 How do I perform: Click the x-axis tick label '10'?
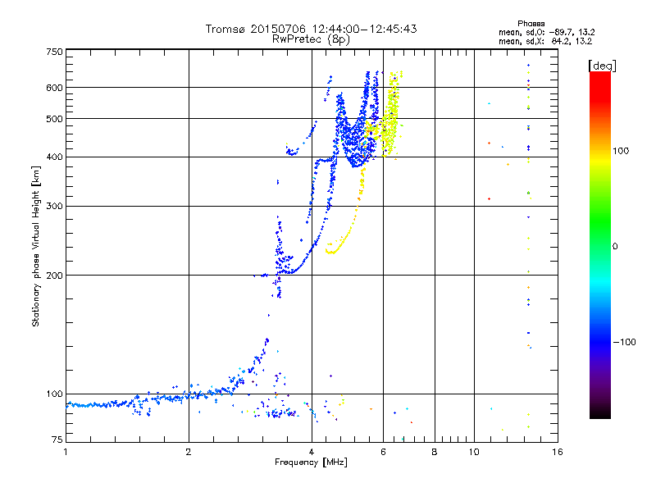coord(474,453)
